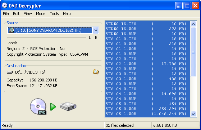201x130 pixels.
Task: Select VTS_01_0.VOB in the file list
Action: pos(147,44)
